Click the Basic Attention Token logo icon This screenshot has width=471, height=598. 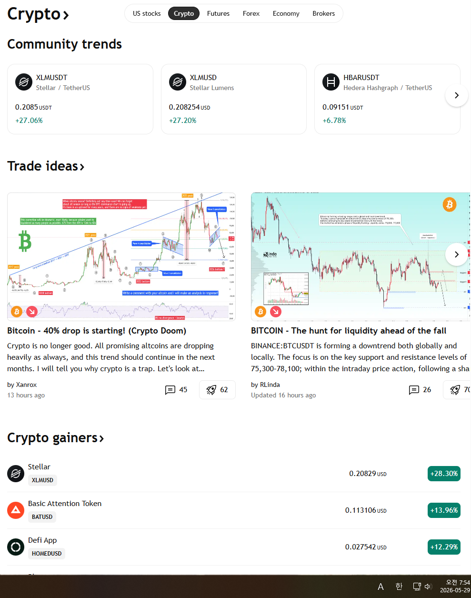[16, 510]
